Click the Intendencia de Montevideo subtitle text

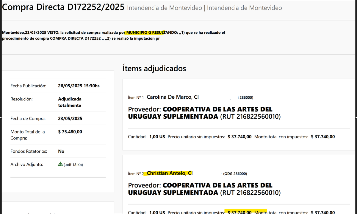click(204, 8)
